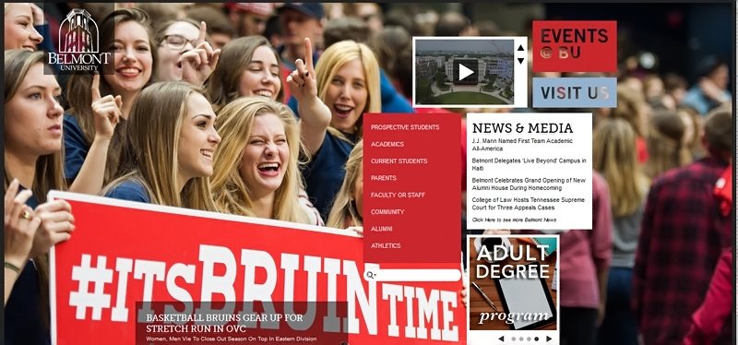Open the Events @ BU tile
Screen dimensions: 738x345
(574, 46)
